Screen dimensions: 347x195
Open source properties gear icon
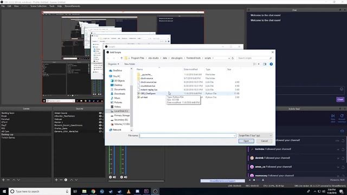tap(66, 180)
